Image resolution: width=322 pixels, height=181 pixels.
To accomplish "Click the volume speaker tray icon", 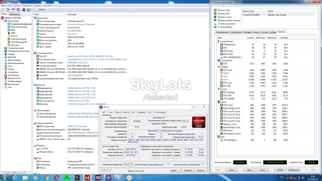I will (303, 178).
